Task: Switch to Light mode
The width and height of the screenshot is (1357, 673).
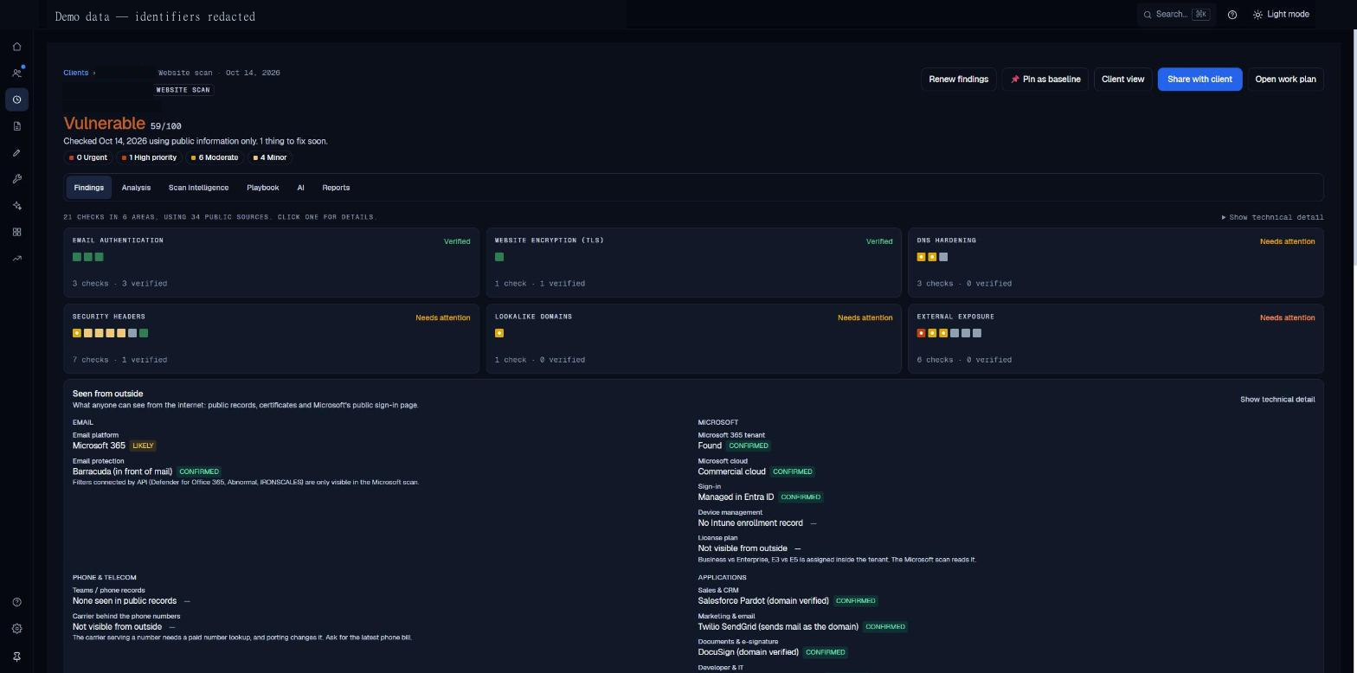Action: [1281, 15]
